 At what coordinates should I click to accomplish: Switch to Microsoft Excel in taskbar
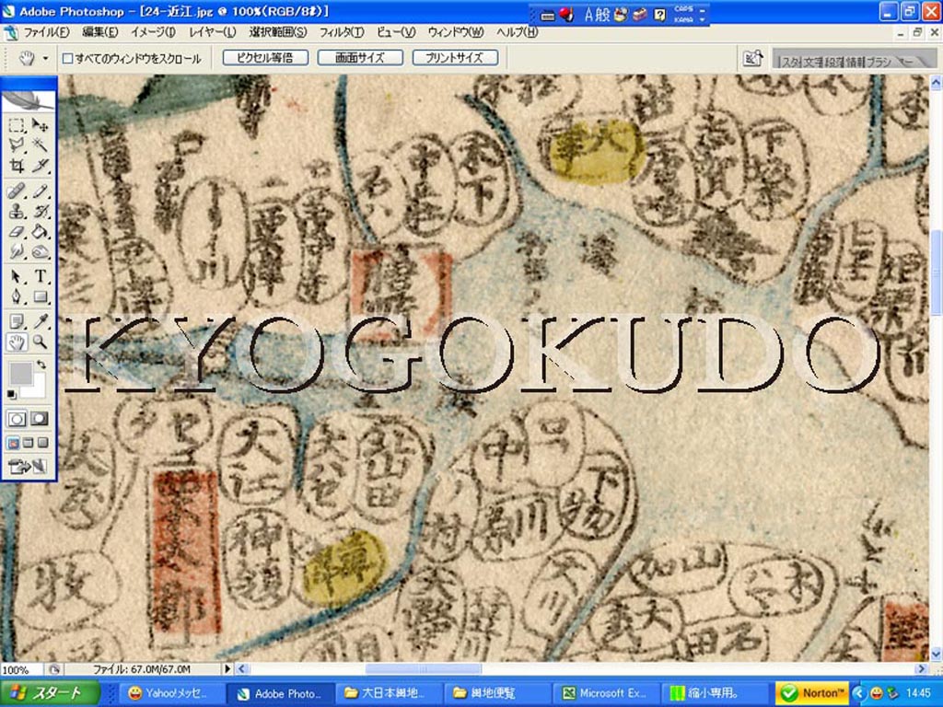coord(606,693)
